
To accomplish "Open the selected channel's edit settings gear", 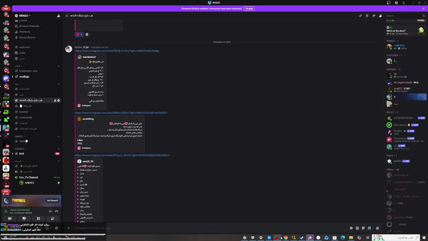I will pos(59,100).
